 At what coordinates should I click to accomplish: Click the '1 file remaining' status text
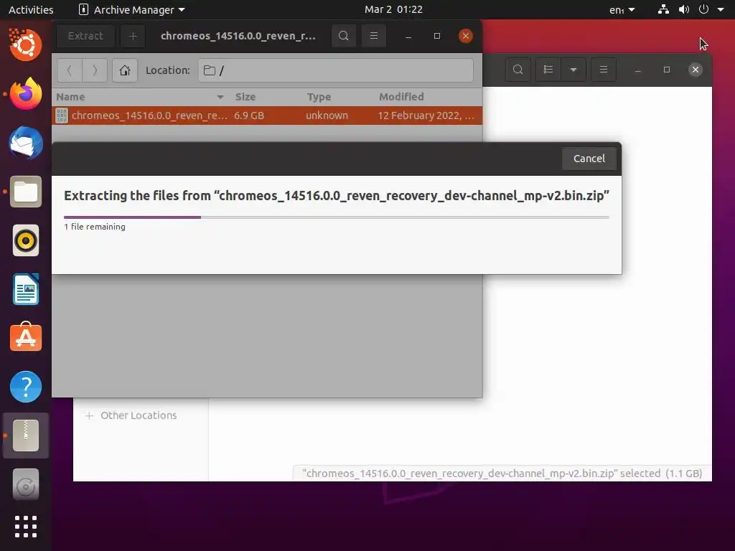tap(95, 227)
